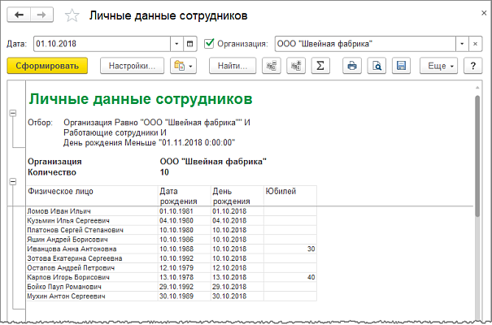Open the date period dropdown arrow
The height and width of the screenshot is (325, 492).
[176, 43]
